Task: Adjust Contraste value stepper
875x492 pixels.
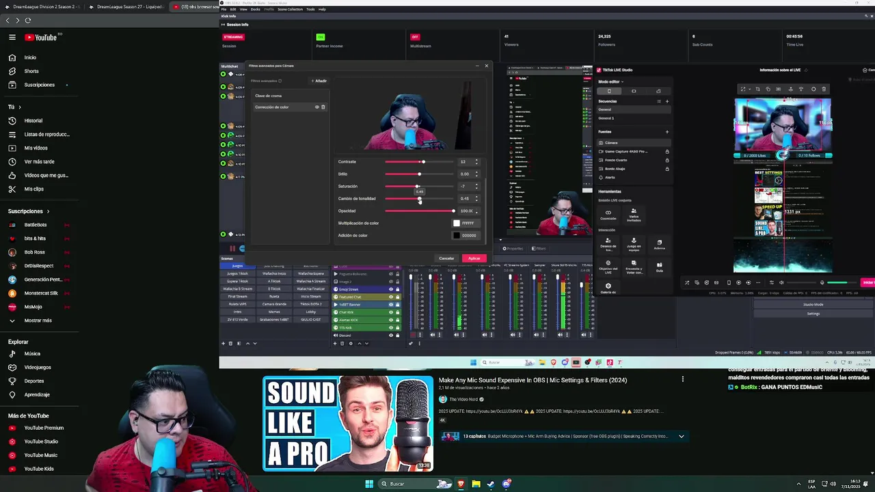Action: click(476, 162)
